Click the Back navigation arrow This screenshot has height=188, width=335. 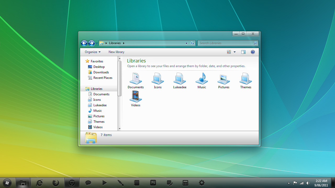84,43
